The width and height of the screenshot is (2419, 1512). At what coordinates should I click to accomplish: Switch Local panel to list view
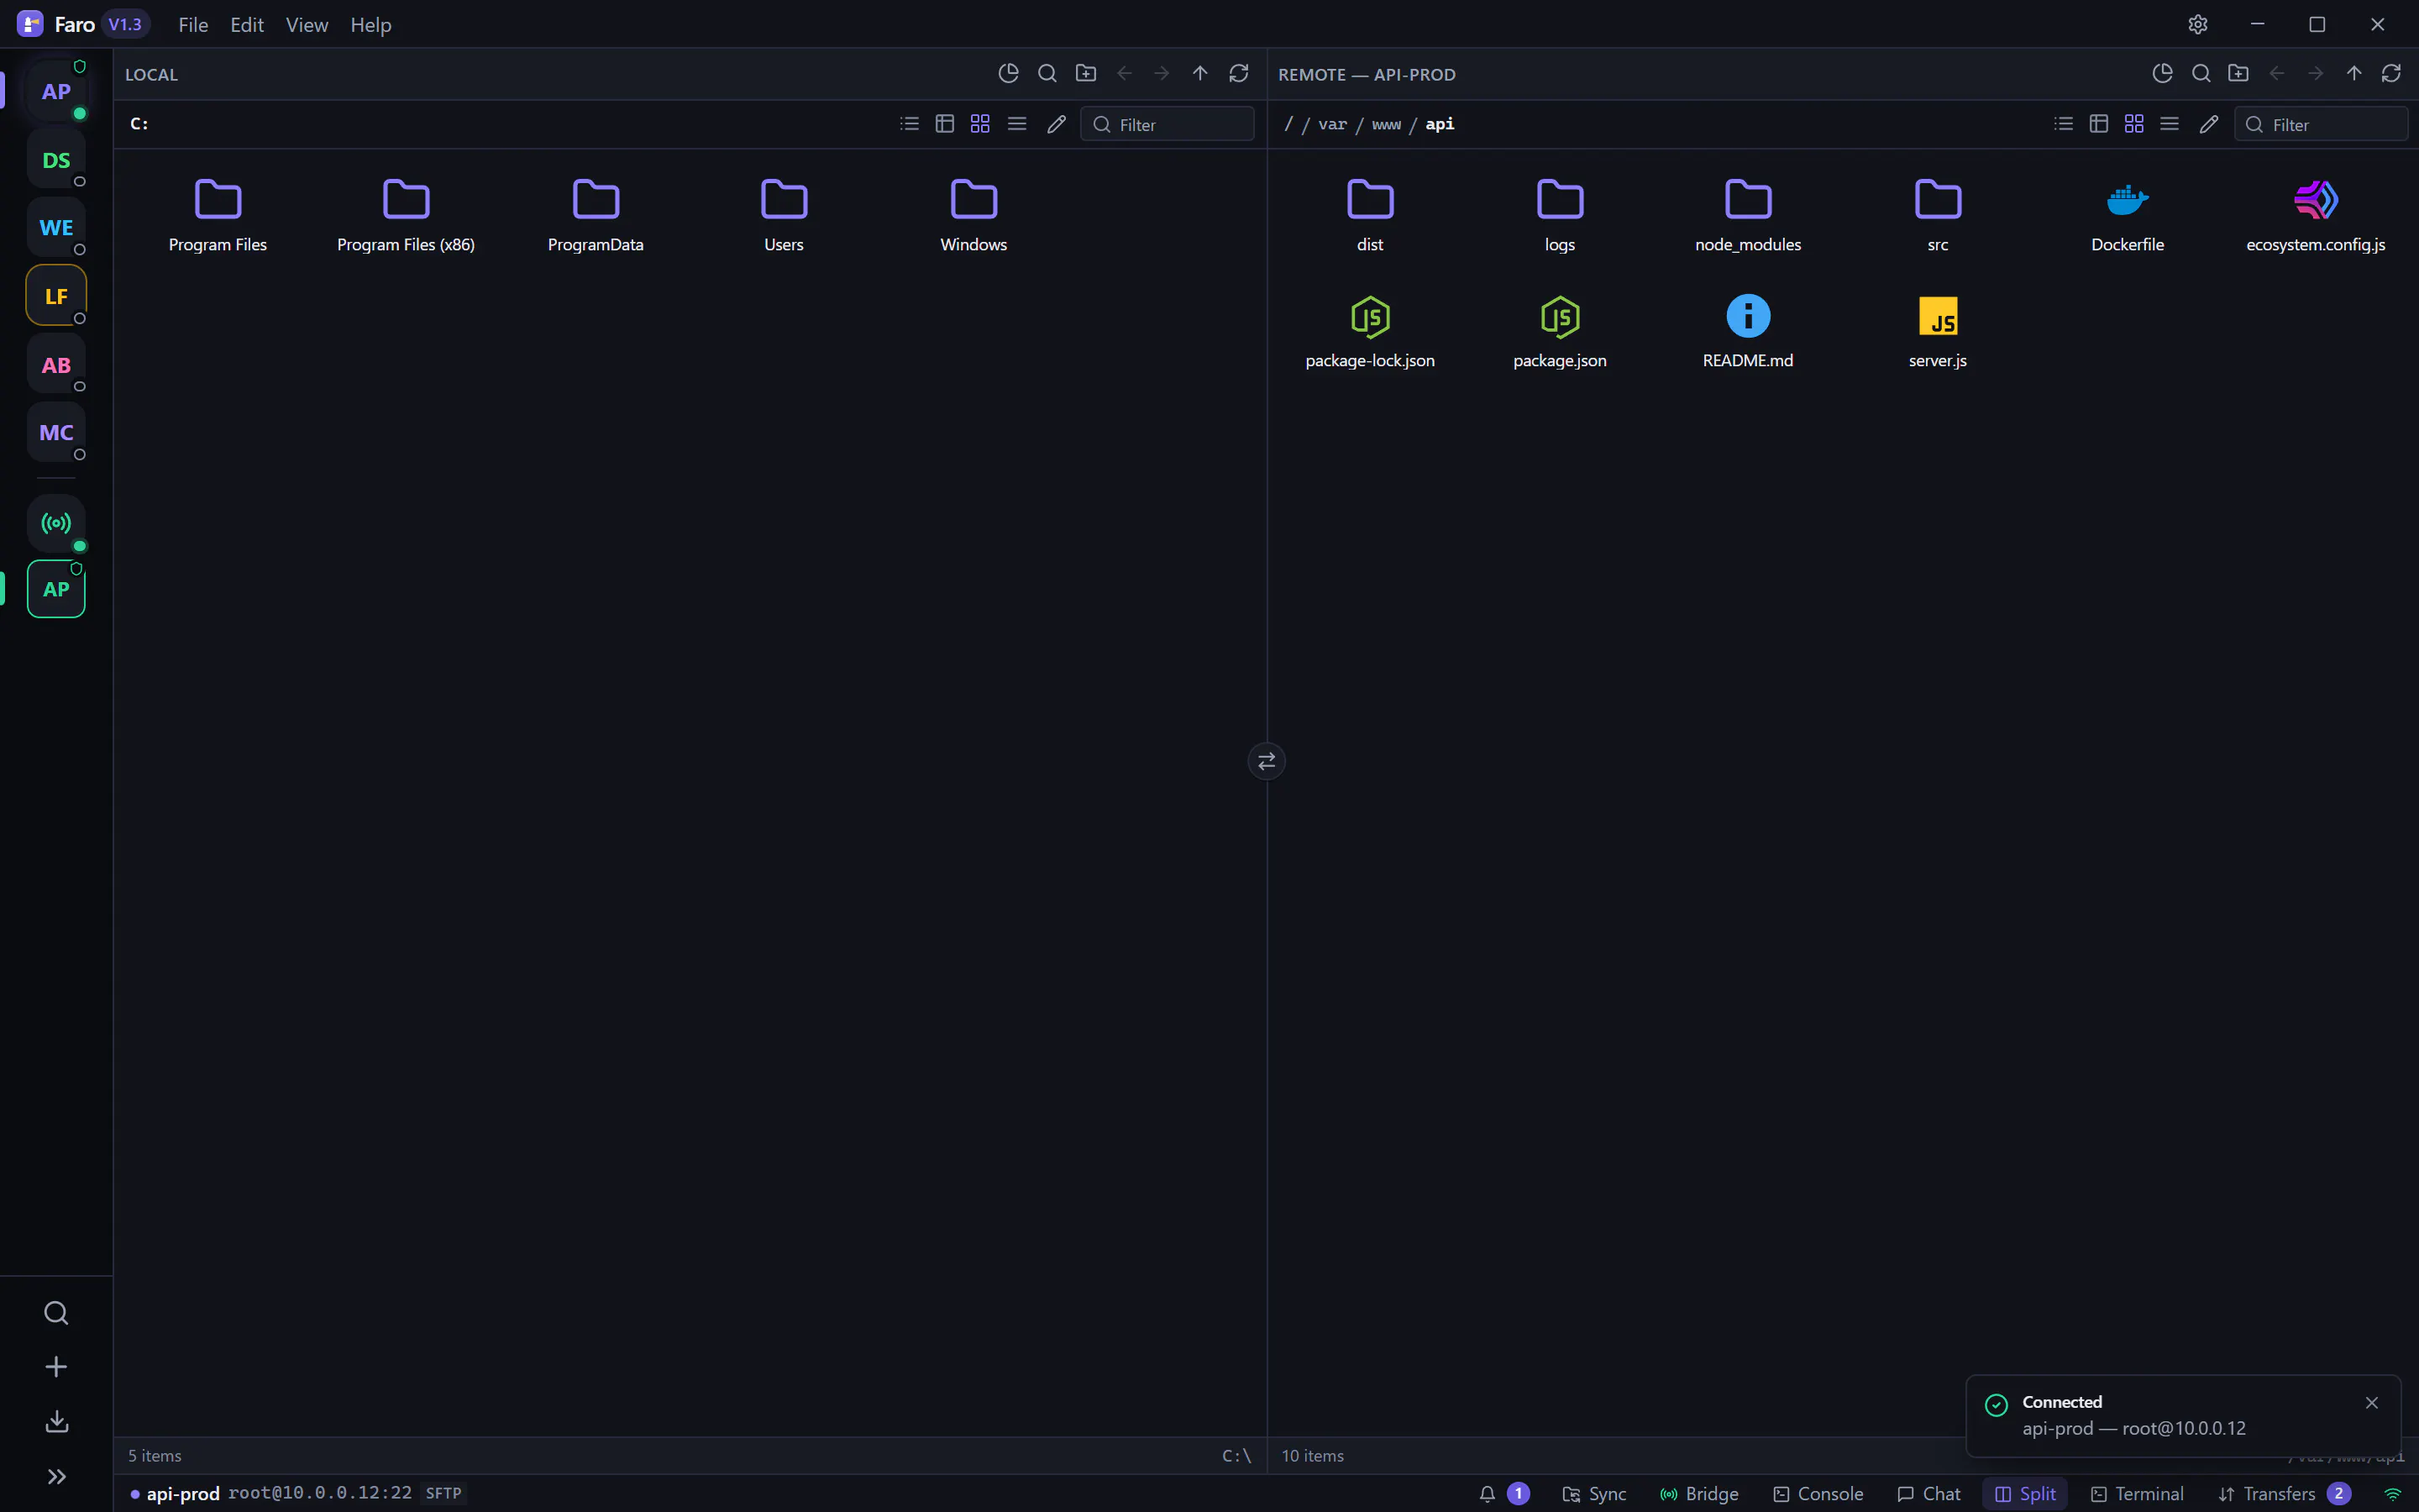(x=909, y=124)
